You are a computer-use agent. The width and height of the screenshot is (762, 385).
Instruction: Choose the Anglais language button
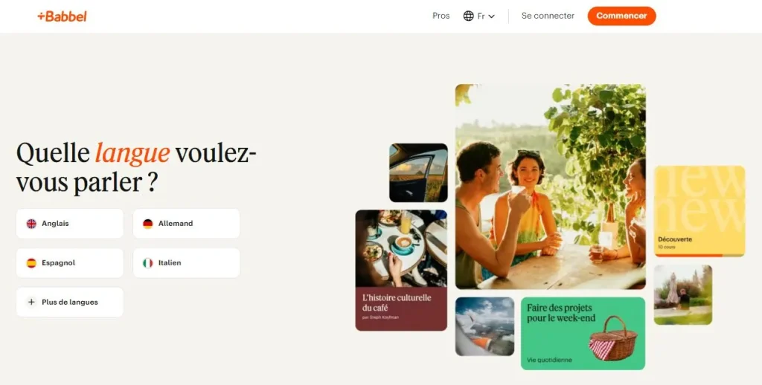(70, 224)
